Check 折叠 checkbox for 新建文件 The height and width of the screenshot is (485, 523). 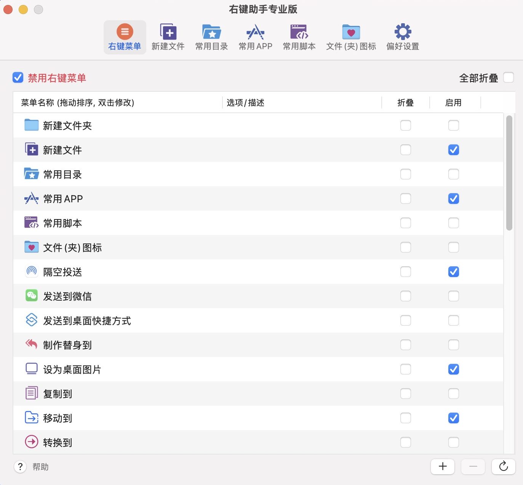pyautogui.click(x=405, y=150)
